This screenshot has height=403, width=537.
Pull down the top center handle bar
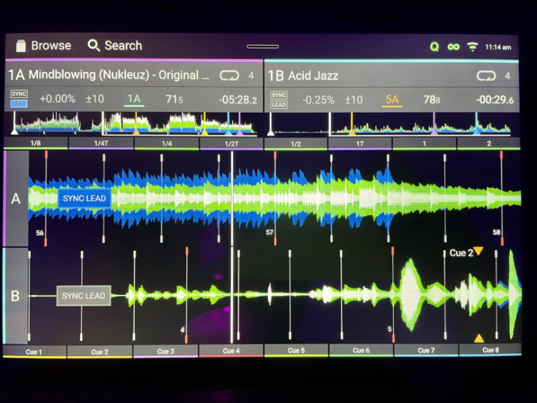click(262, 46)
